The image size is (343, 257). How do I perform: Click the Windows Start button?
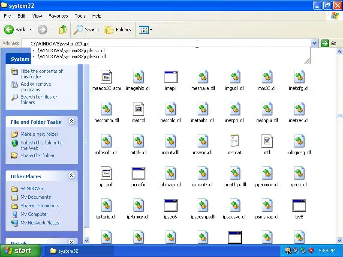coord(21,251)
